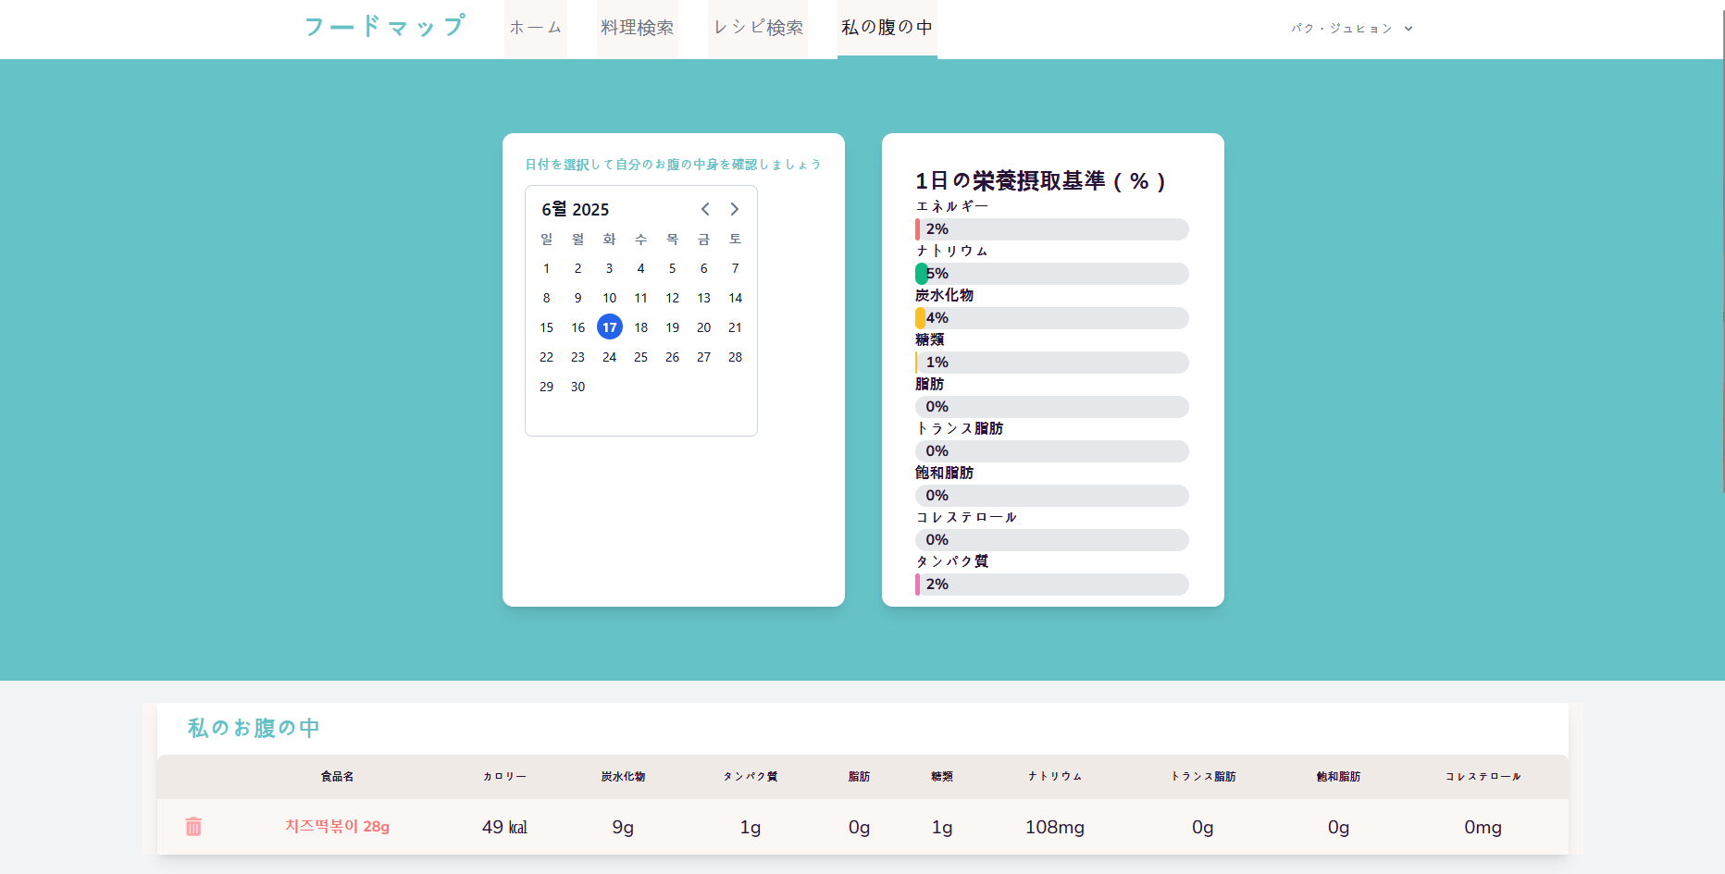Click the 炭水化物 table column header

623,777
